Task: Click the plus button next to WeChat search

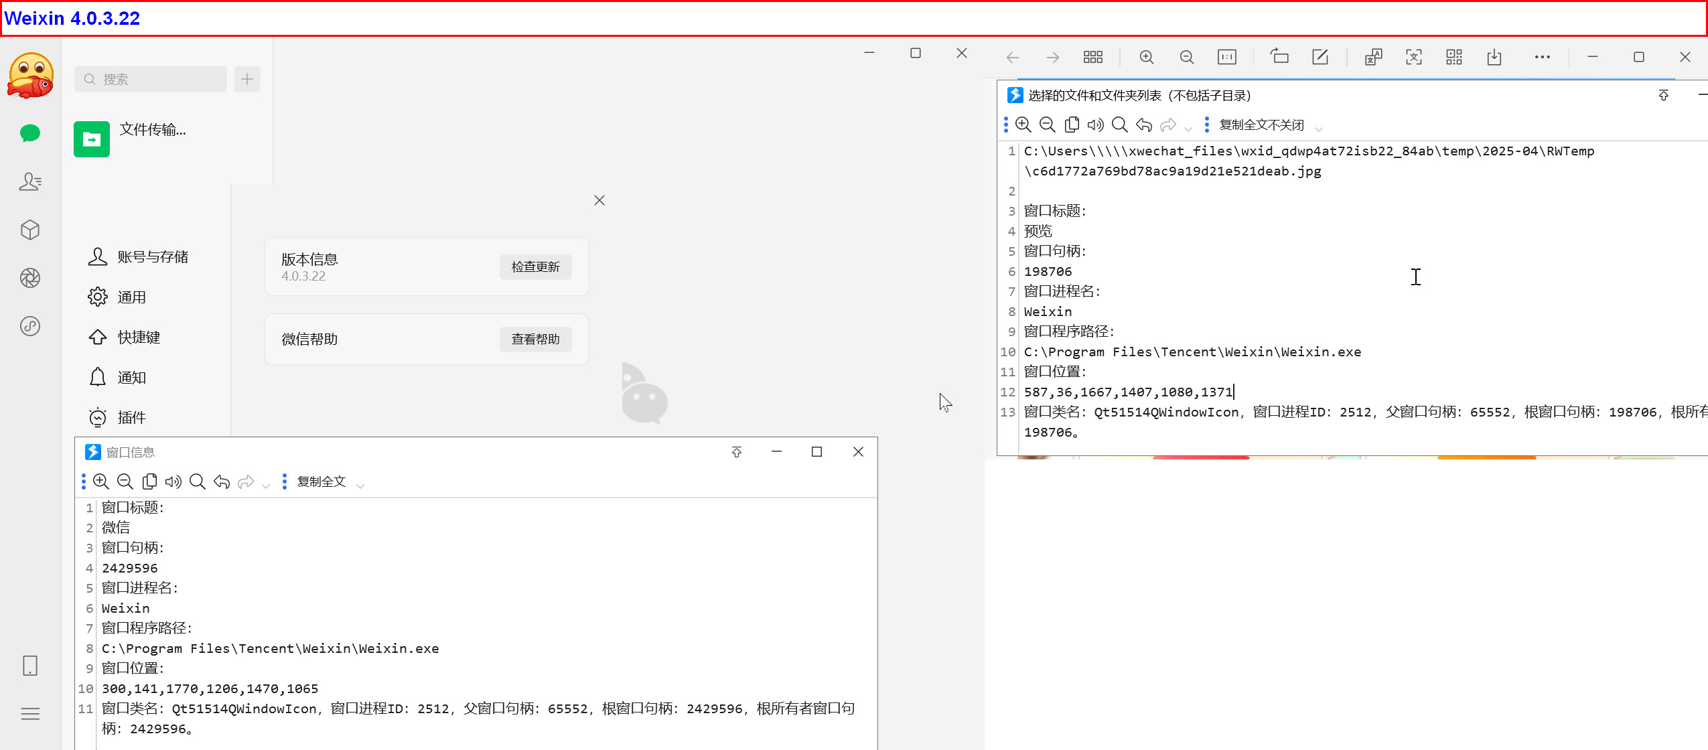Action: click(x=247, y=79)
